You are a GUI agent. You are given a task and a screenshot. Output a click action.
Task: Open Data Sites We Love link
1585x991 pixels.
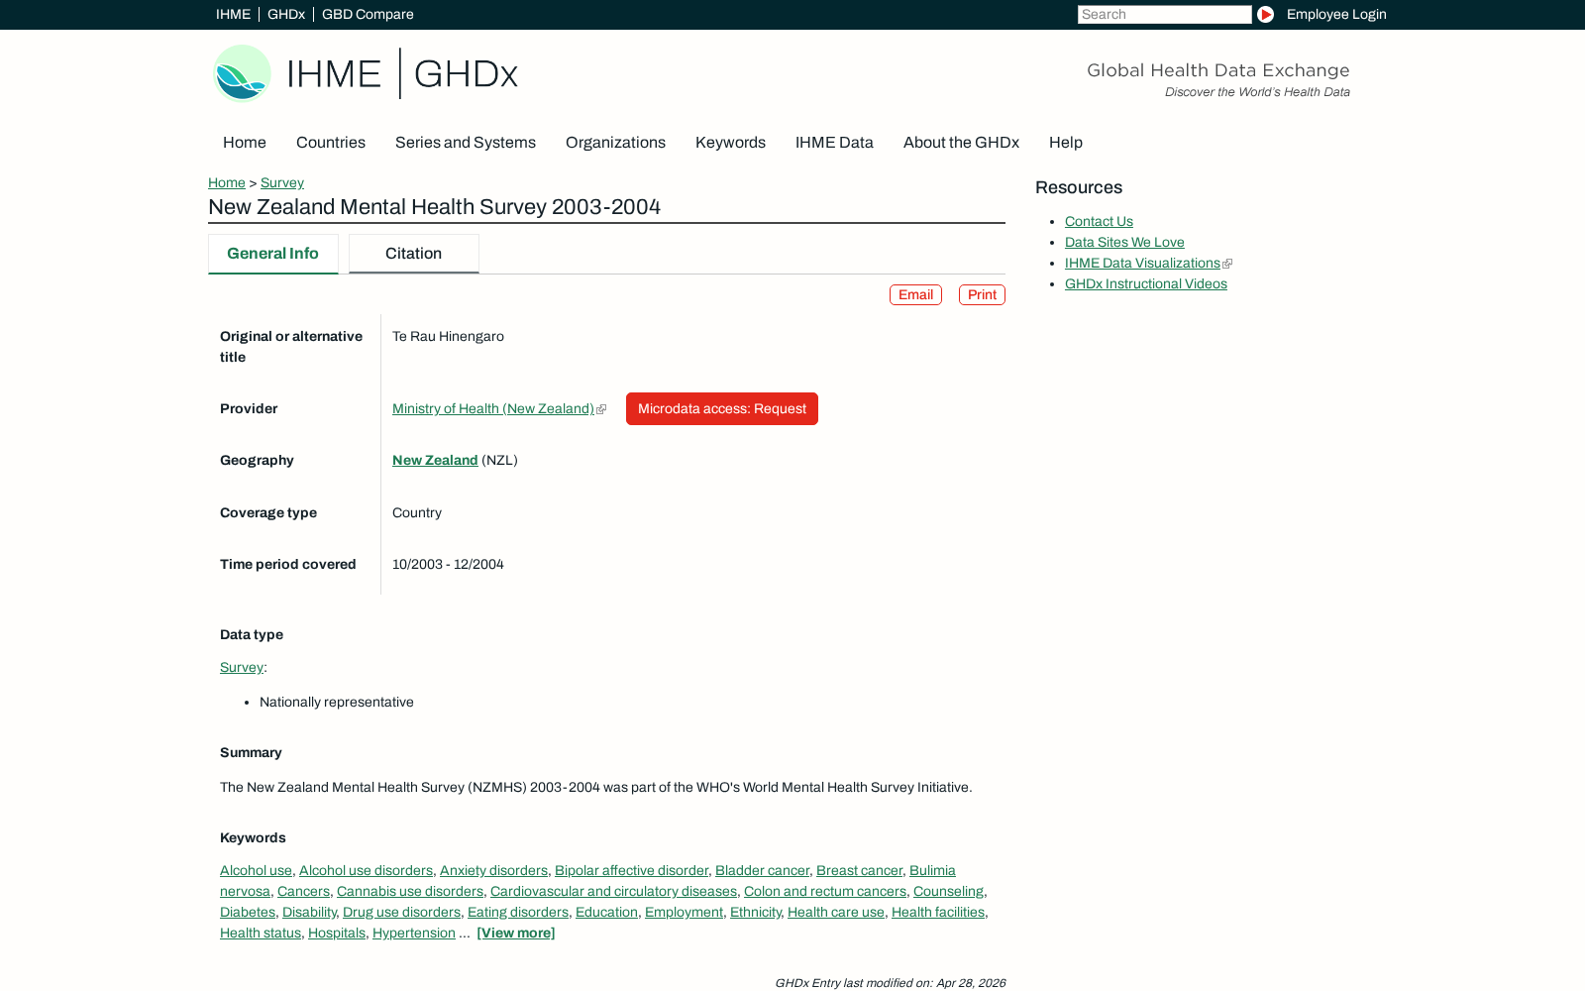1124,242
